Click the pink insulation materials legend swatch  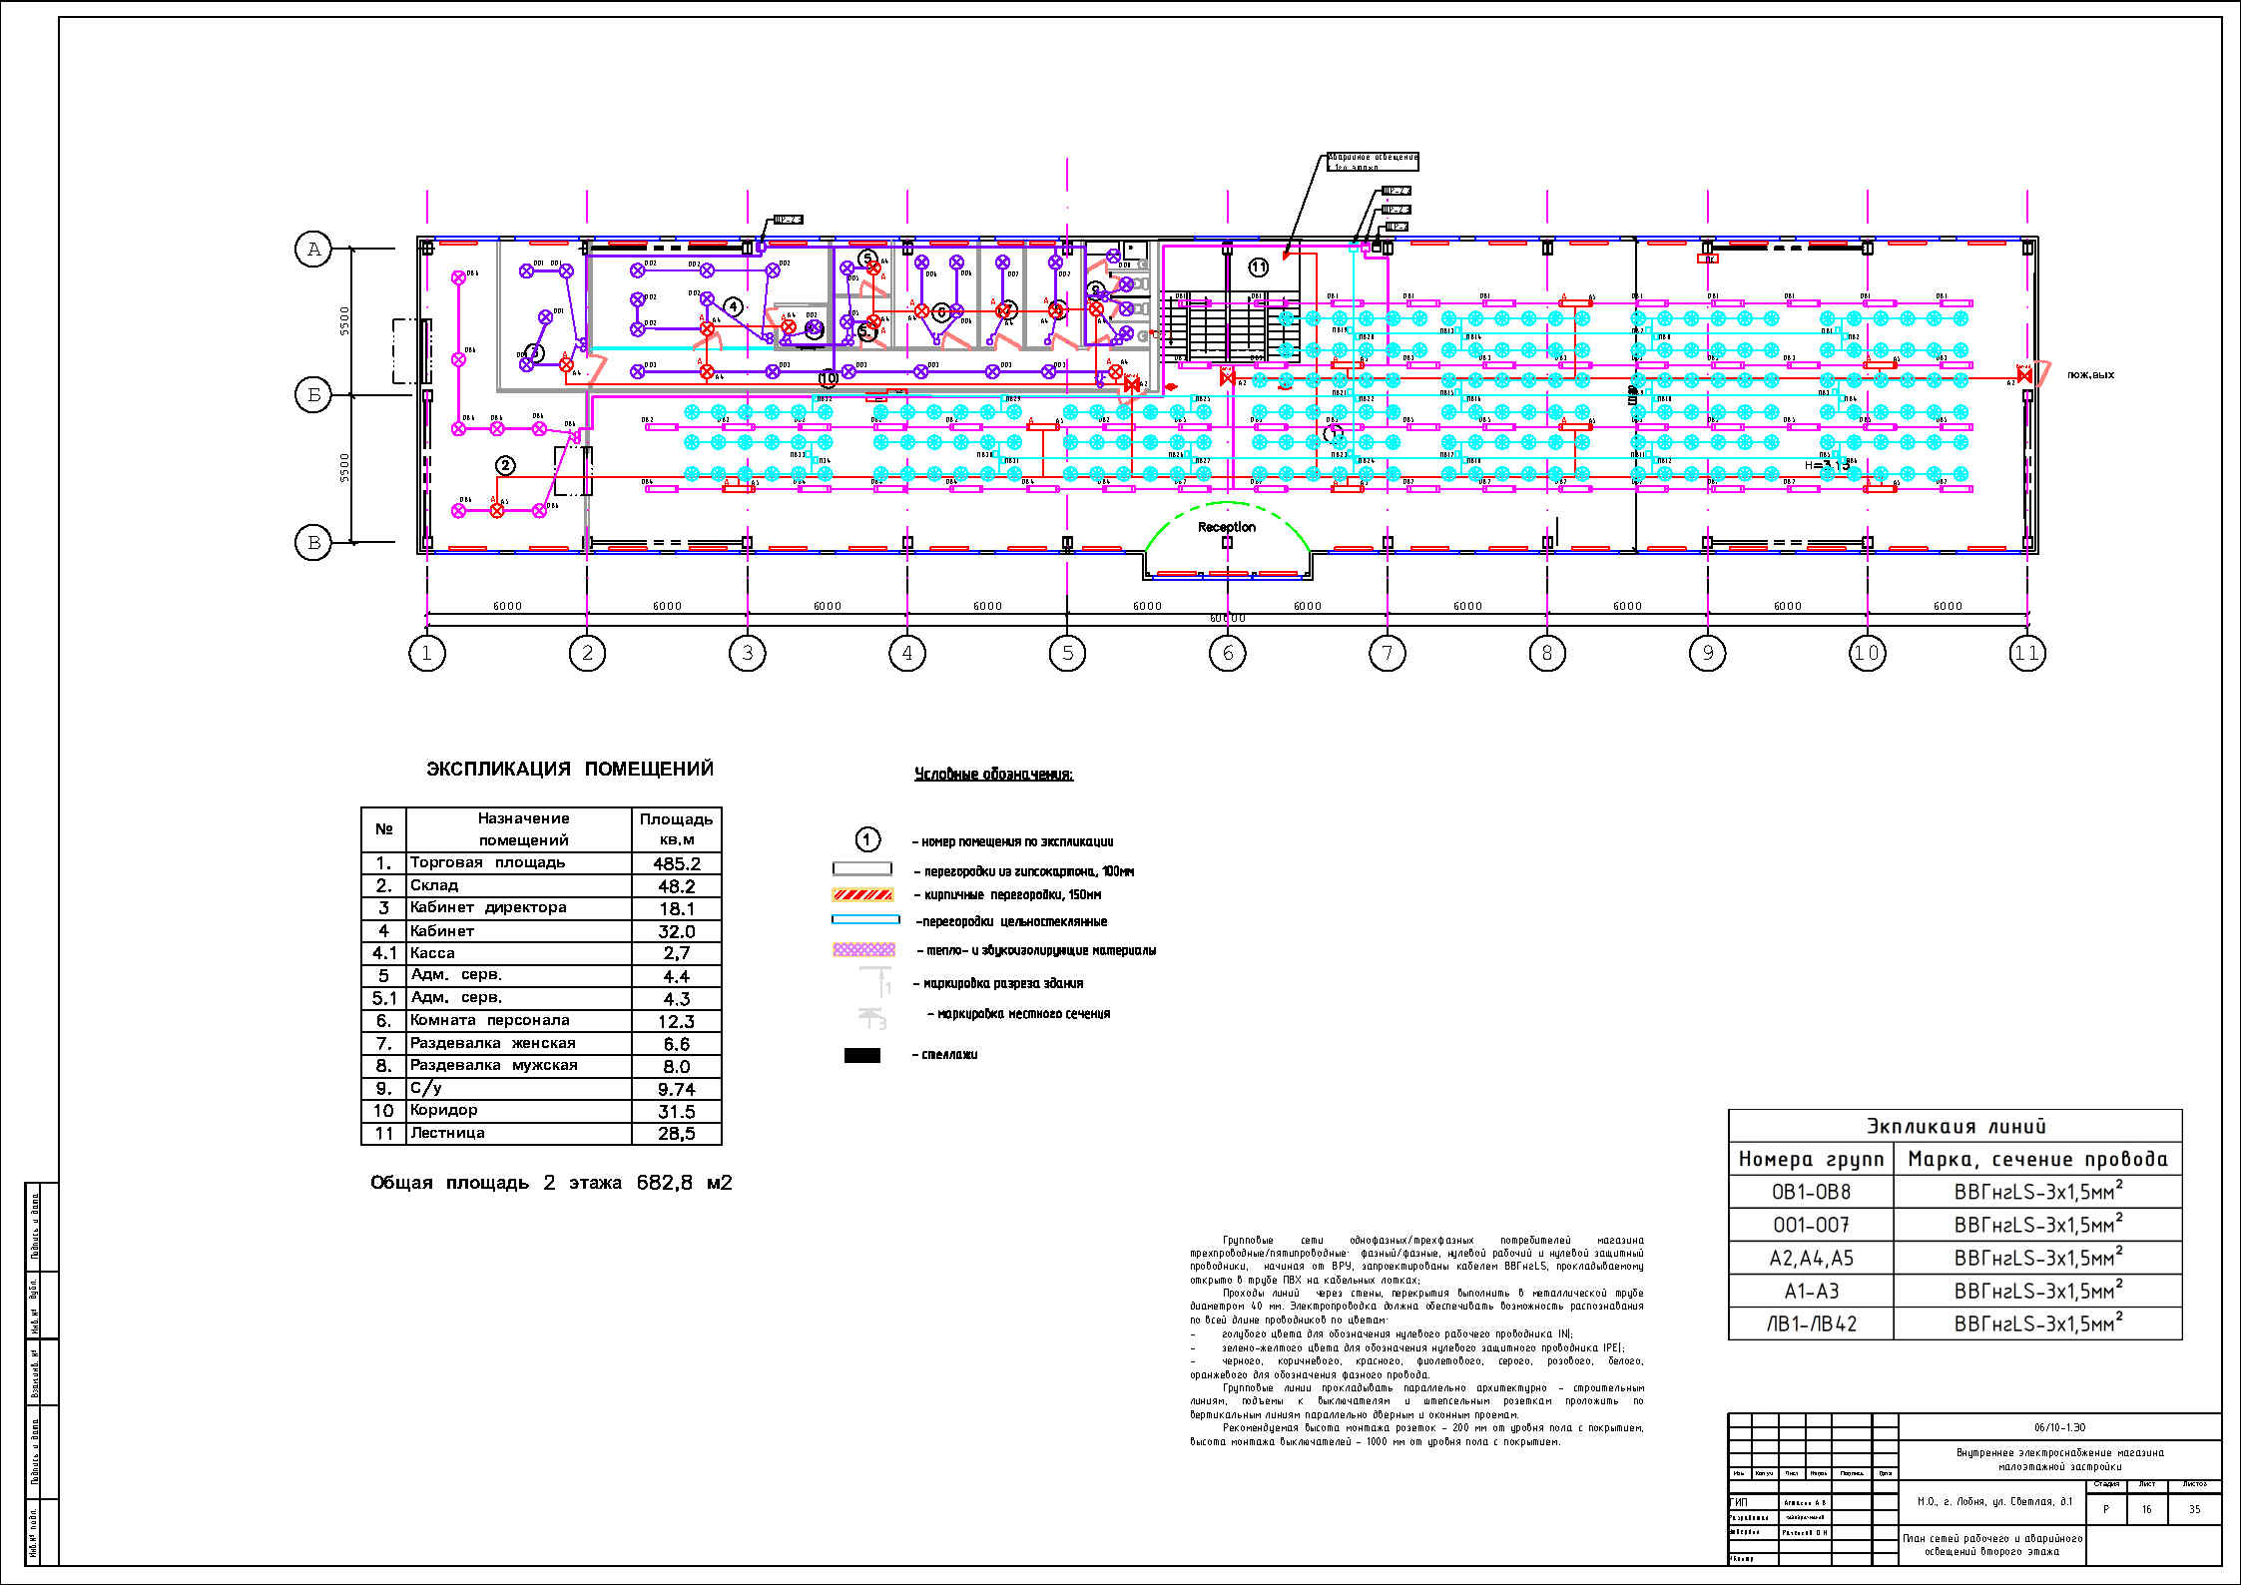tap(863, 950)
